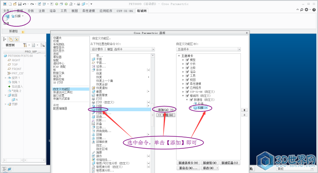Show the model tree tab icon
This screenshot has height=173, width=318.
tap(4, 39)
